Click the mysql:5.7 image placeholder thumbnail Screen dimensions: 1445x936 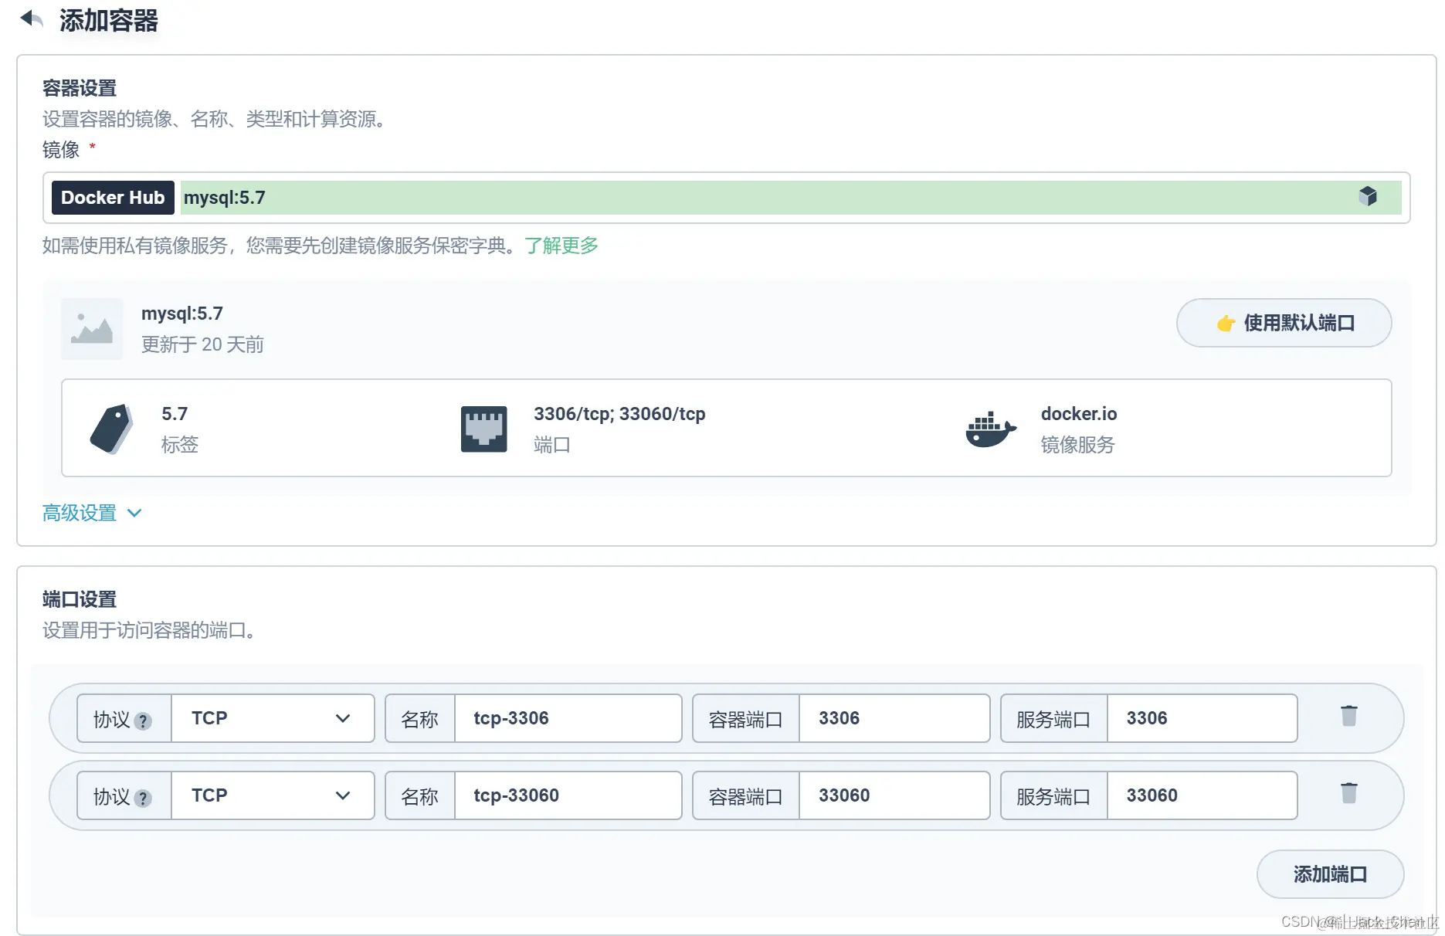click(x=92, y=329)
